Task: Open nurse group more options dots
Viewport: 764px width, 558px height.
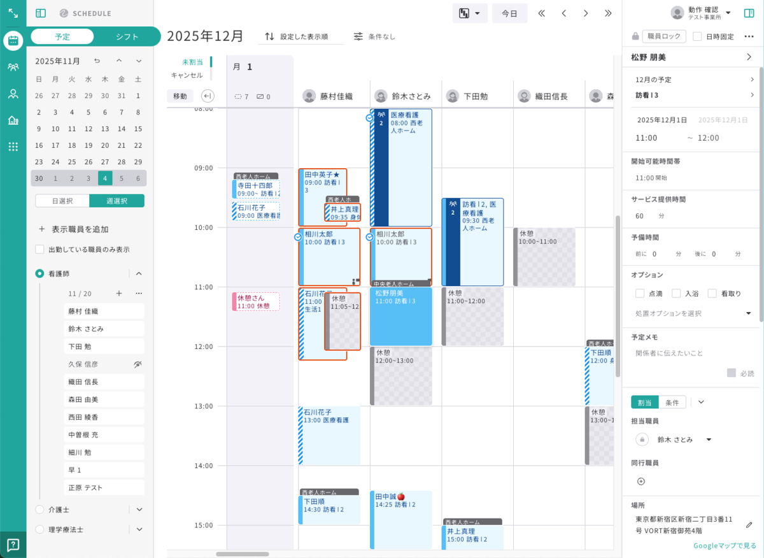Action: point(139,294)
